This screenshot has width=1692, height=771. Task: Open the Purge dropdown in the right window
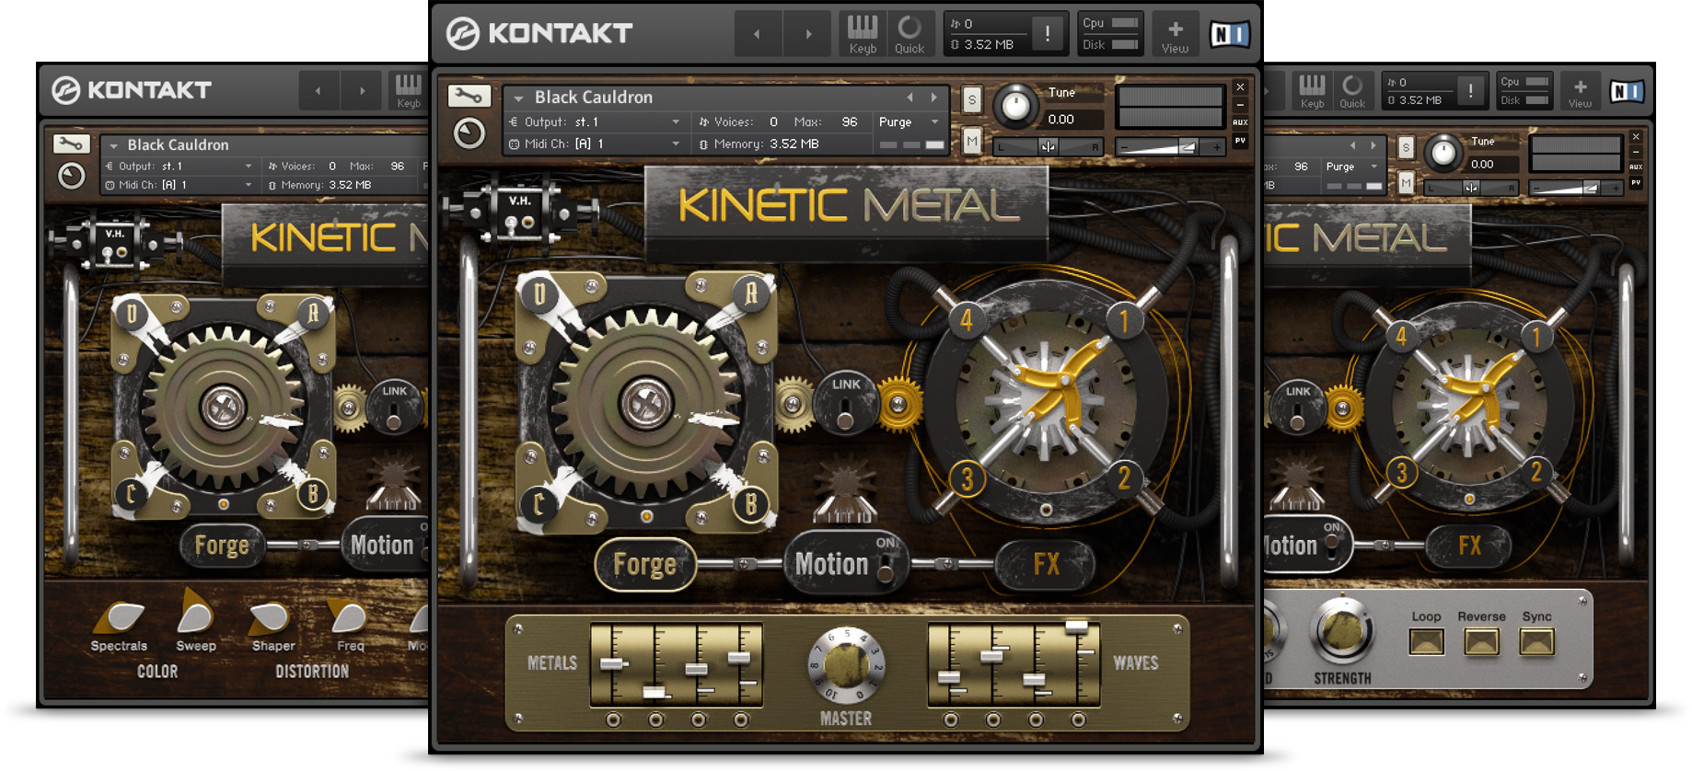pyautogui.click(x=1352, y=167)
